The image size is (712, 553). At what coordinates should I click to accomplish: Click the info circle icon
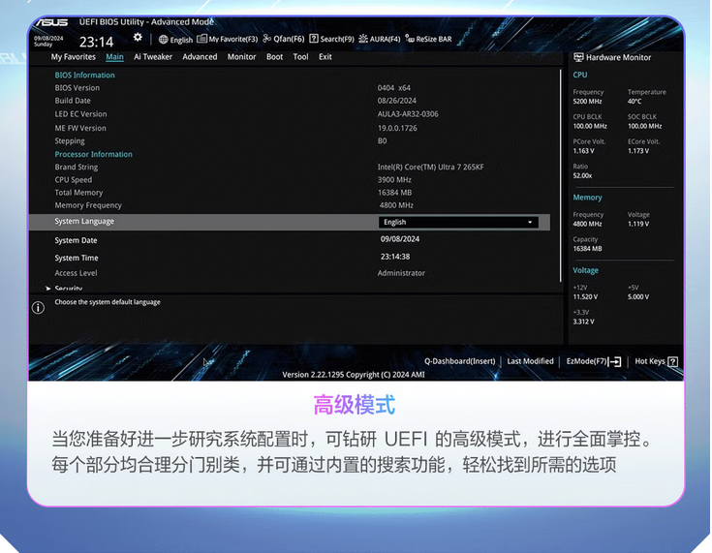(38, 308)
